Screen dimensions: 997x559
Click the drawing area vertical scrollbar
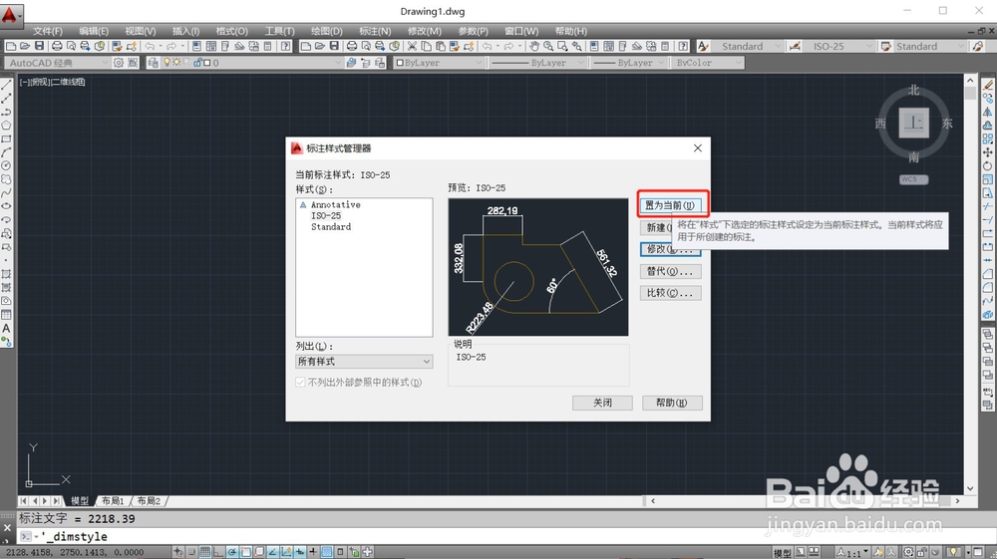point(970,284)
